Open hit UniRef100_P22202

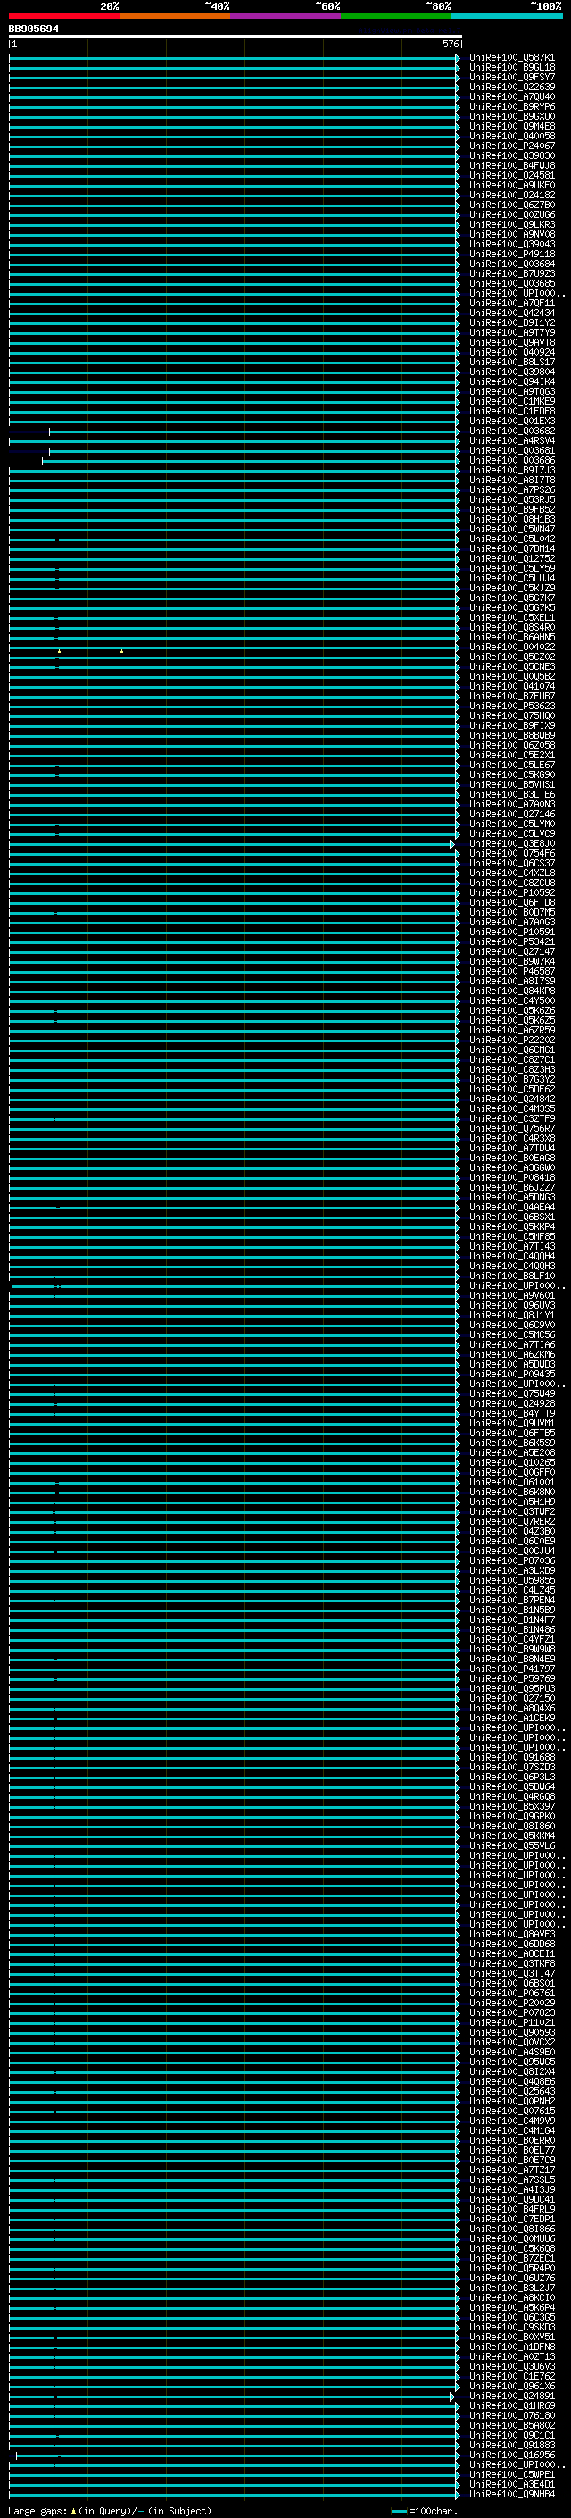click(512, 1040)
